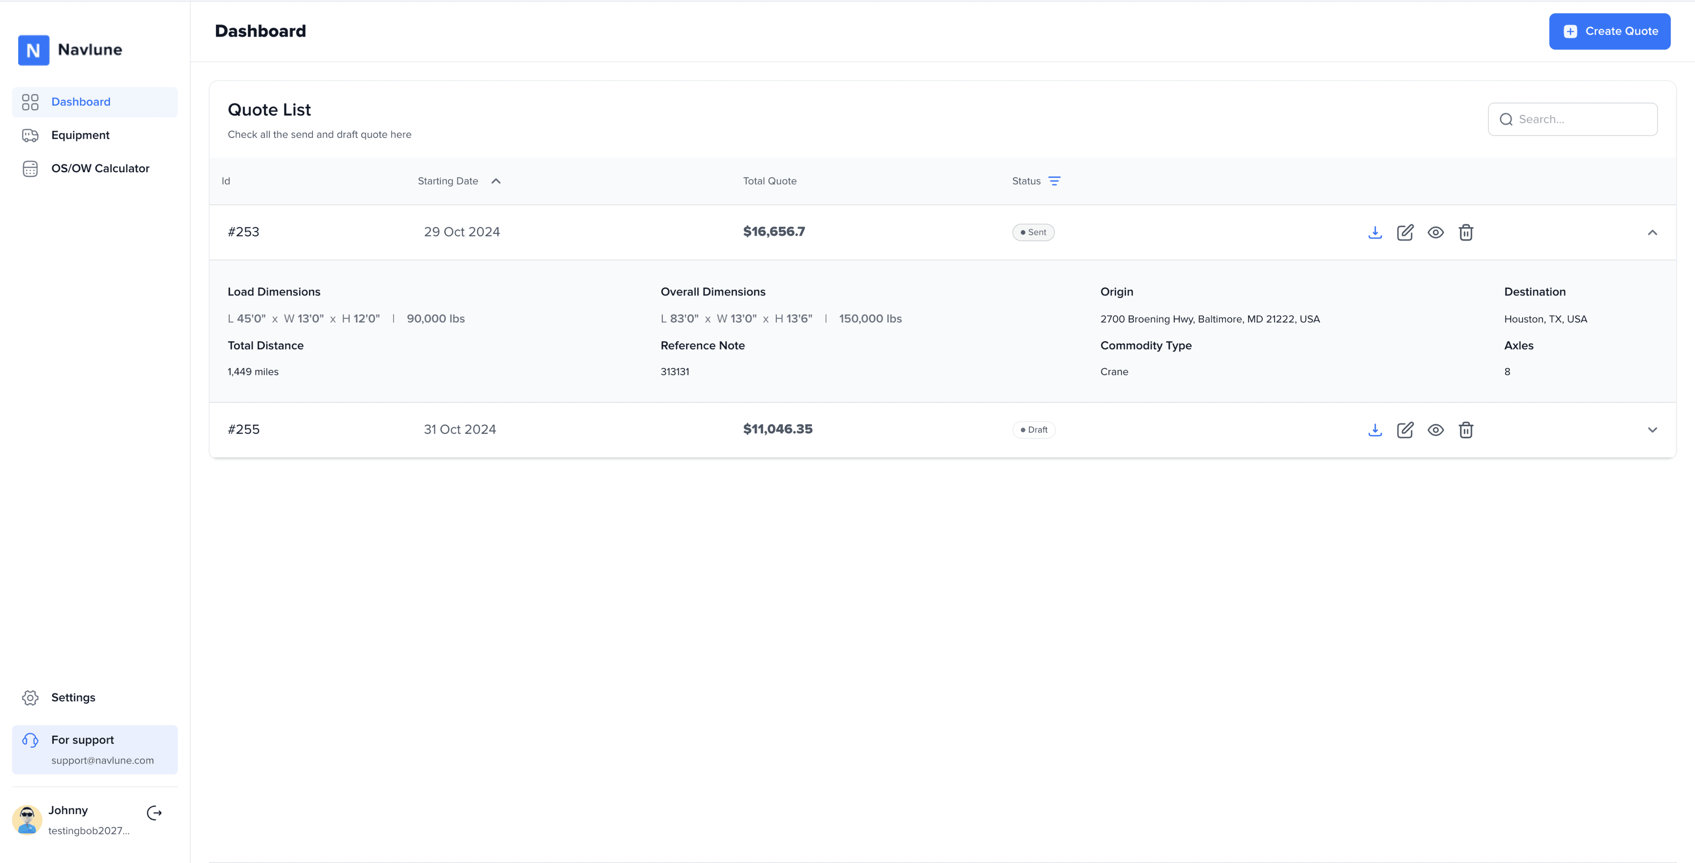The height and width of the screenshot is (863, 1695).
Task: Download quote #253
Action: coord(1375,232)
